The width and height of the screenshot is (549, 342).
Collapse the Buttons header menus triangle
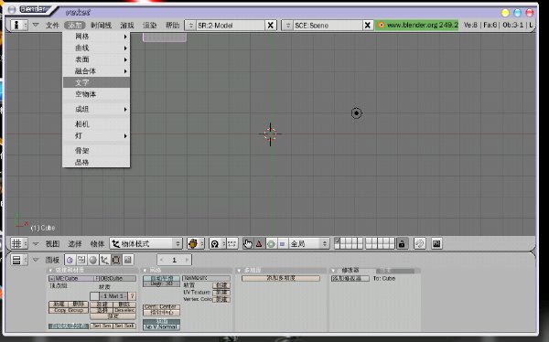pos(36,260)
